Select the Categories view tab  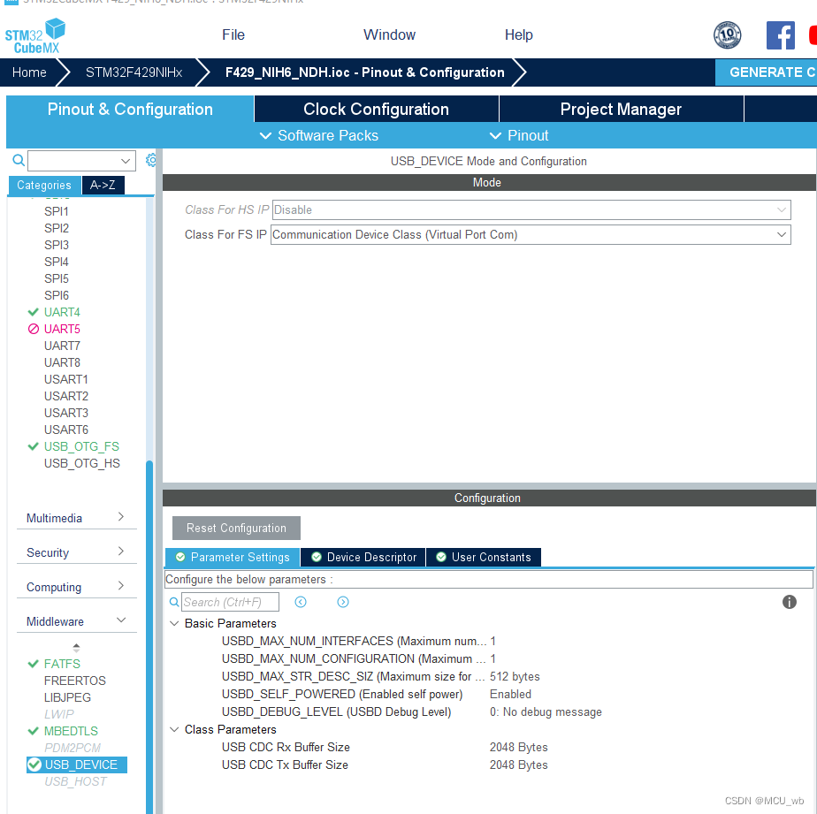point(44,185)
